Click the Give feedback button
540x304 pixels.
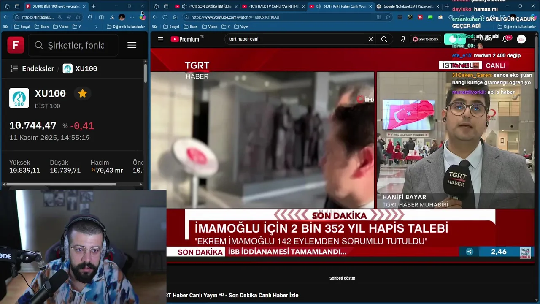426,39
